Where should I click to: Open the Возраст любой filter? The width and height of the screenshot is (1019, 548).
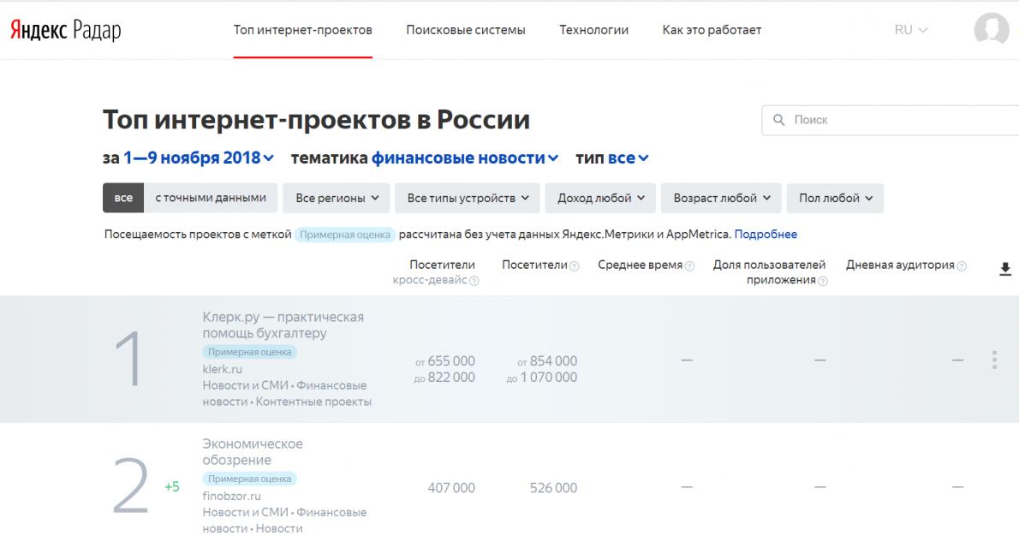tap(721, 198)
